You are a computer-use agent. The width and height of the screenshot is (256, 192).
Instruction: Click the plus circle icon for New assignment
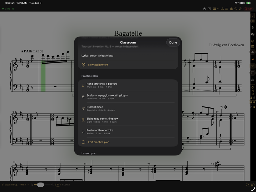pos(83,65)
